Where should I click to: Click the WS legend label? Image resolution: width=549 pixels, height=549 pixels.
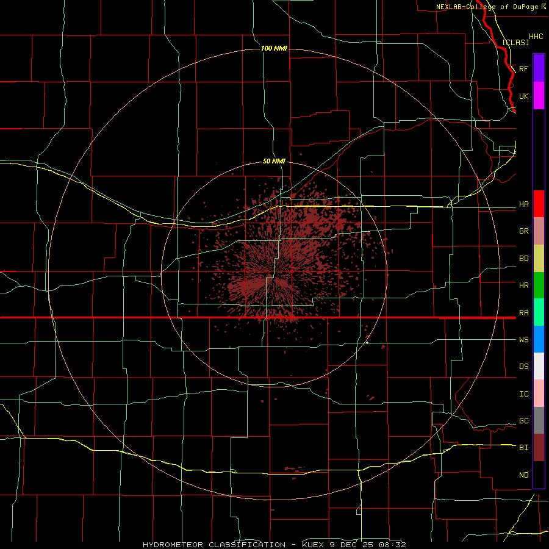click(523, 340)
